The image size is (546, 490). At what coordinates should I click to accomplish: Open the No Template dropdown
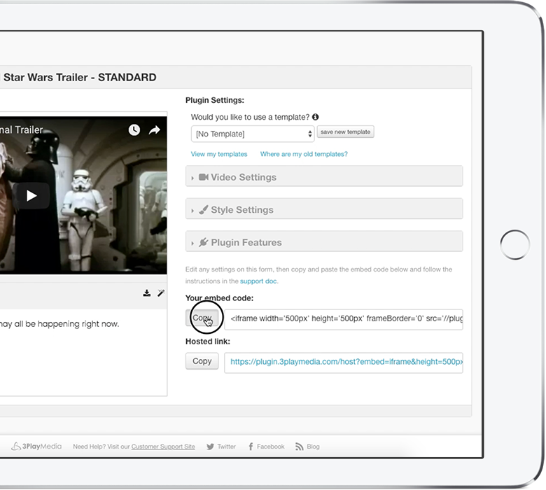coord(253,134)
